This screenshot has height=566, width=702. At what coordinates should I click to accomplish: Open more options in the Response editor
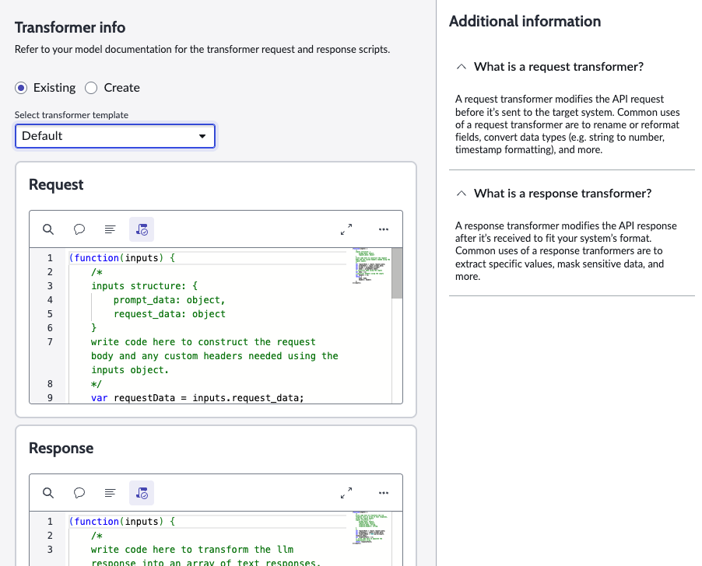click(x=384, y=493)
